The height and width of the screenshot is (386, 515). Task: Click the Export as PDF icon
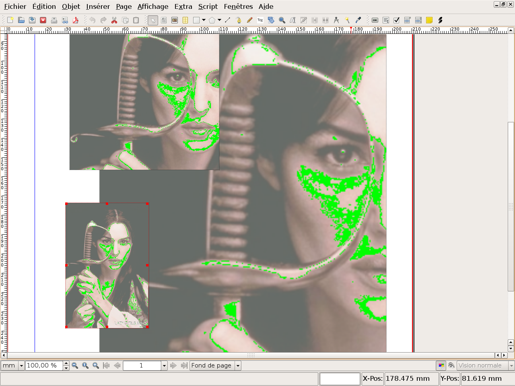click(x=76, y=20)
